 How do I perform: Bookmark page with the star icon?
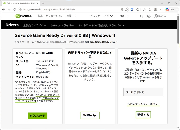(x=126, y=10)
